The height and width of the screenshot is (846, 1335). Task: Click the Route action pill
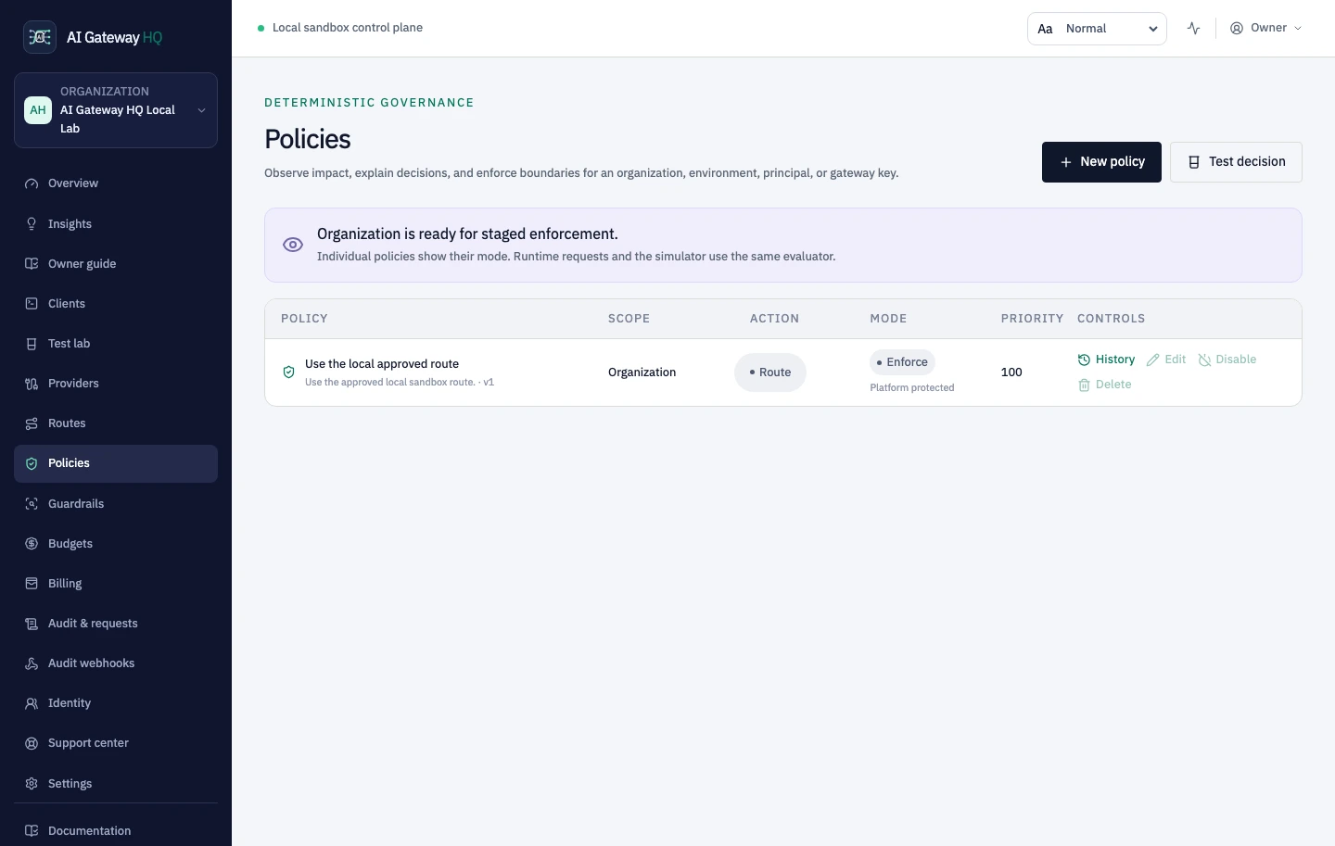click(770, 372)
